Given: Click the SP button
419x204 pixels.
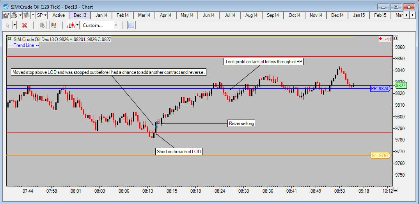Looking at the screenshot, I should point(40,15).
